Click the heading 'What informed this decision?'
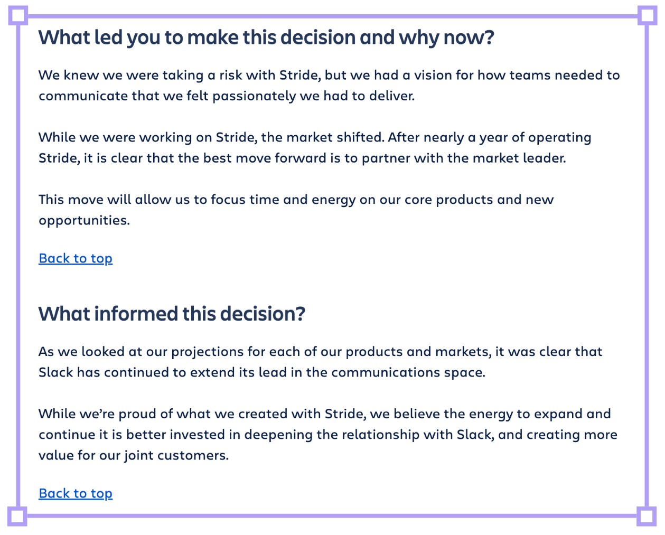 click(172, 314)
